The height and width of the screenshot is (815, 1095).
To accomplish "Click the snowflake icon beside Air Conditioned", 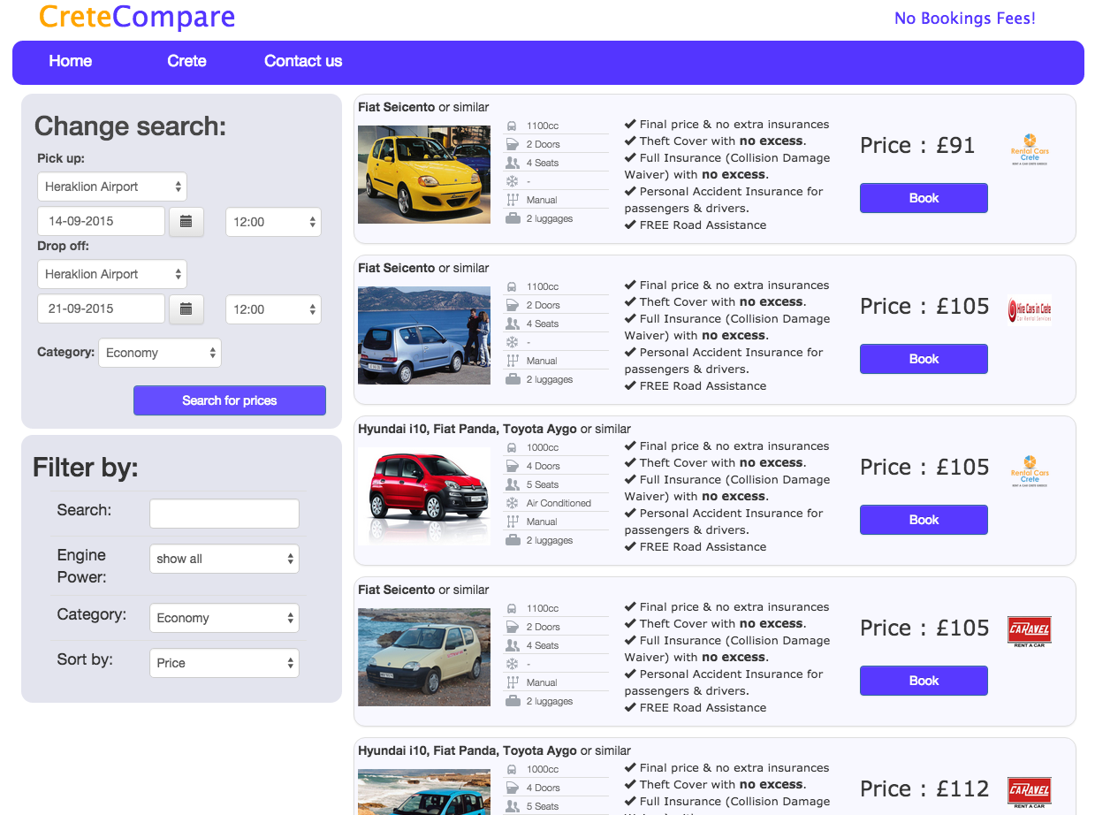I will (512, 503).
